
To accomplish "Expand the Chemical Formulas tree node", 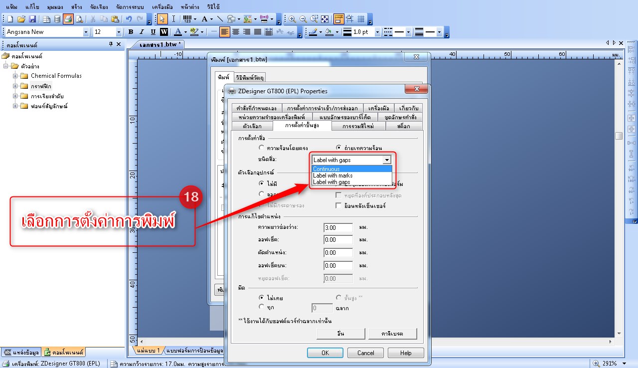I will [15, 76].
